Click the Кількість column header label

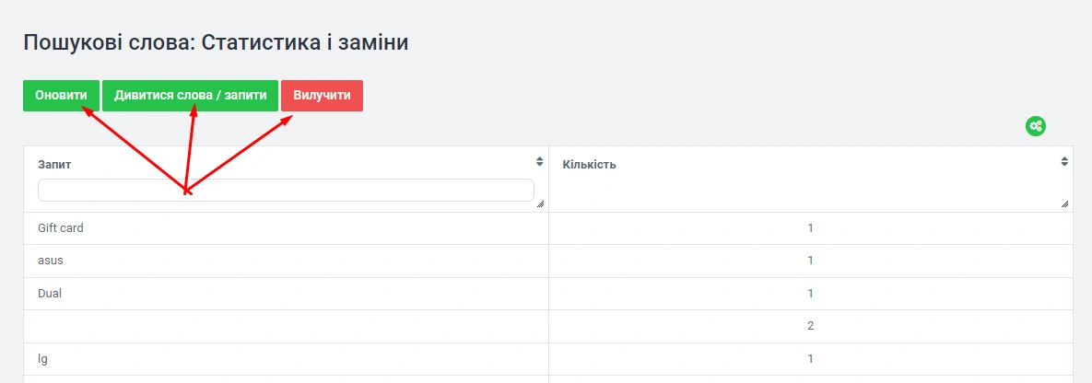[x=589, y=165]
